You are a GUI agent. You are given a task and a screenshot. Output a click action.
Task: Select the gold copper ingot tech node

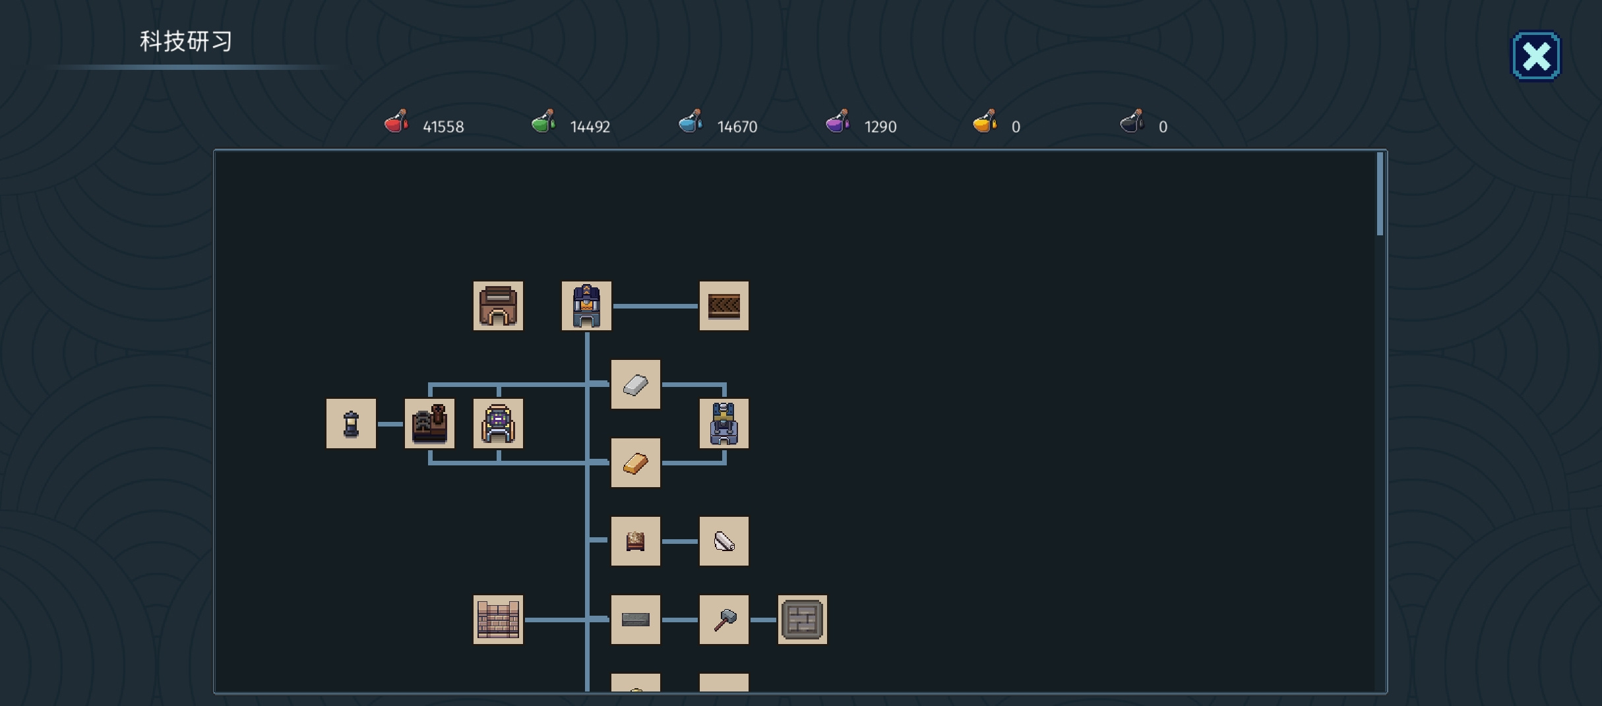point(635,463)
